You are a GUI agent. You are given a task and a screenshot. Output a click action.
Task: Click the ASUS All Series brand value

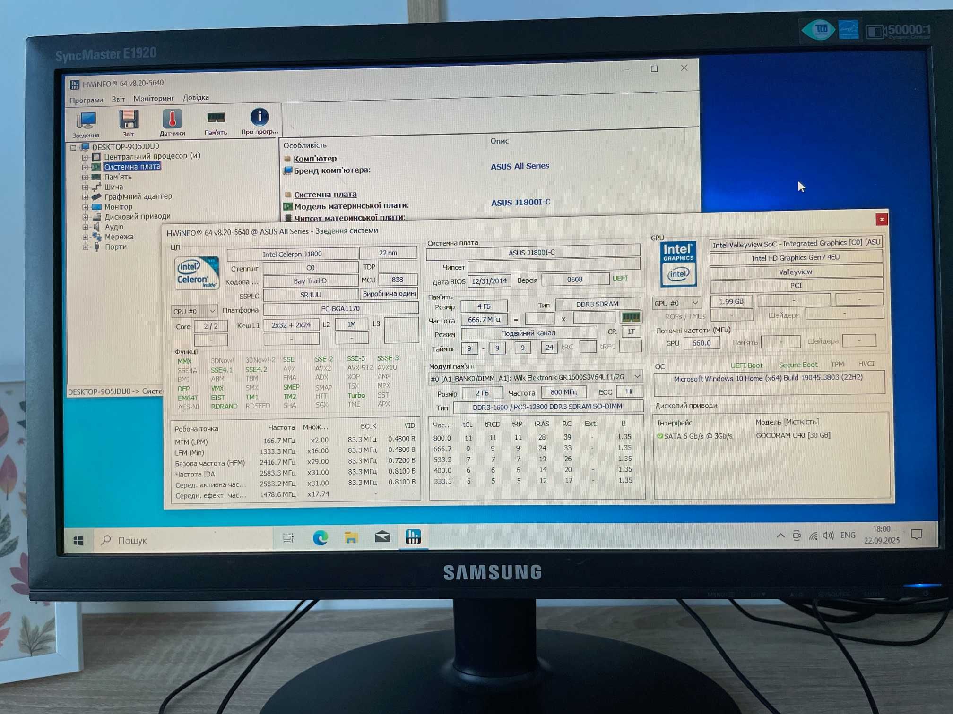pos(520,166)
